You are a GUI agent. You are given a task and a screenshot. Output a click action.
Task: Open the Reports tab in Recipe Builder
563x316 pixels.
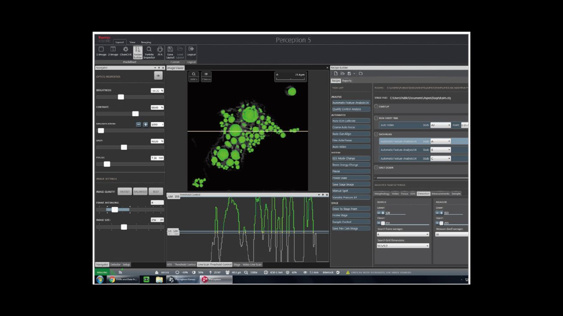click(x=347, y=81)
